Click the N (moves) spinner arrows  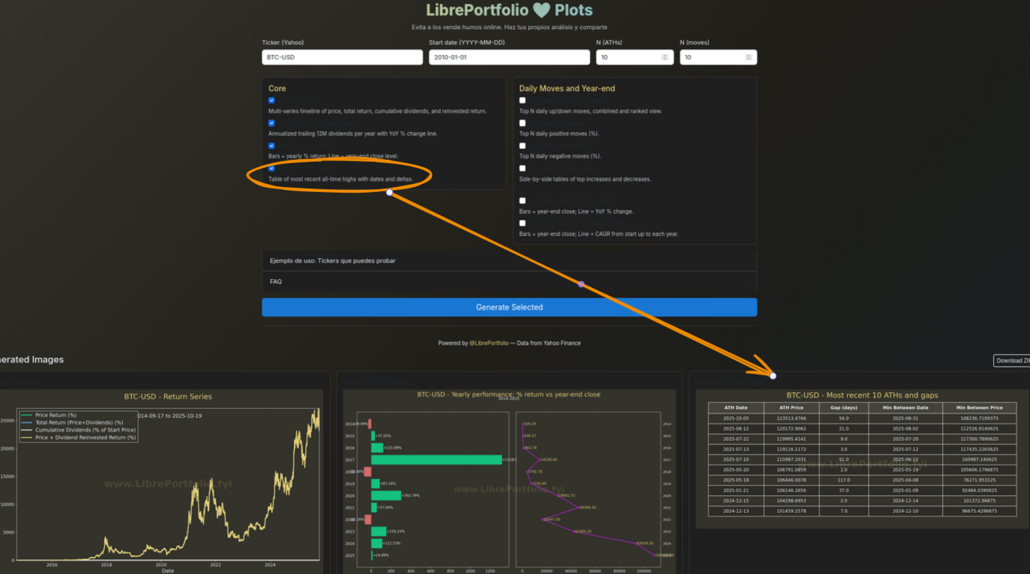748,58
